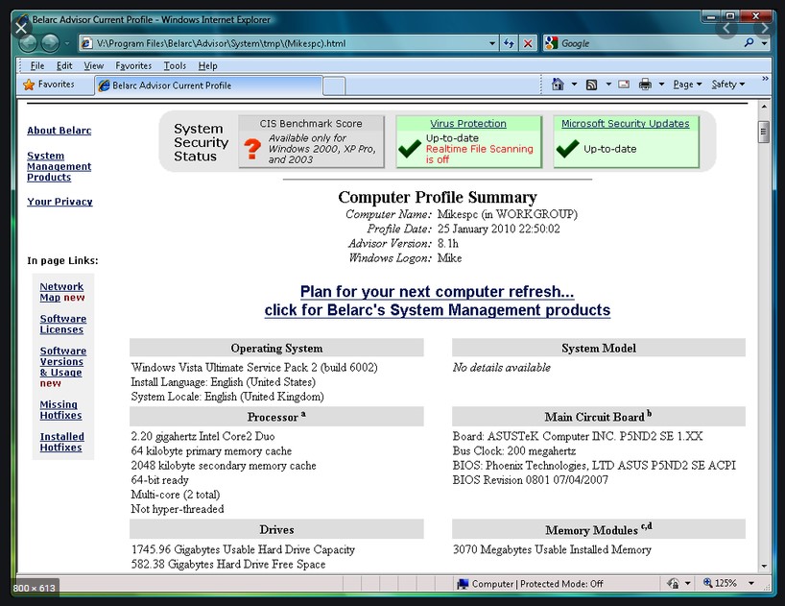Click the Protected Mode: Off status text
The height and width of the screenshot is (606, 785).
click(x=561, y=584)
